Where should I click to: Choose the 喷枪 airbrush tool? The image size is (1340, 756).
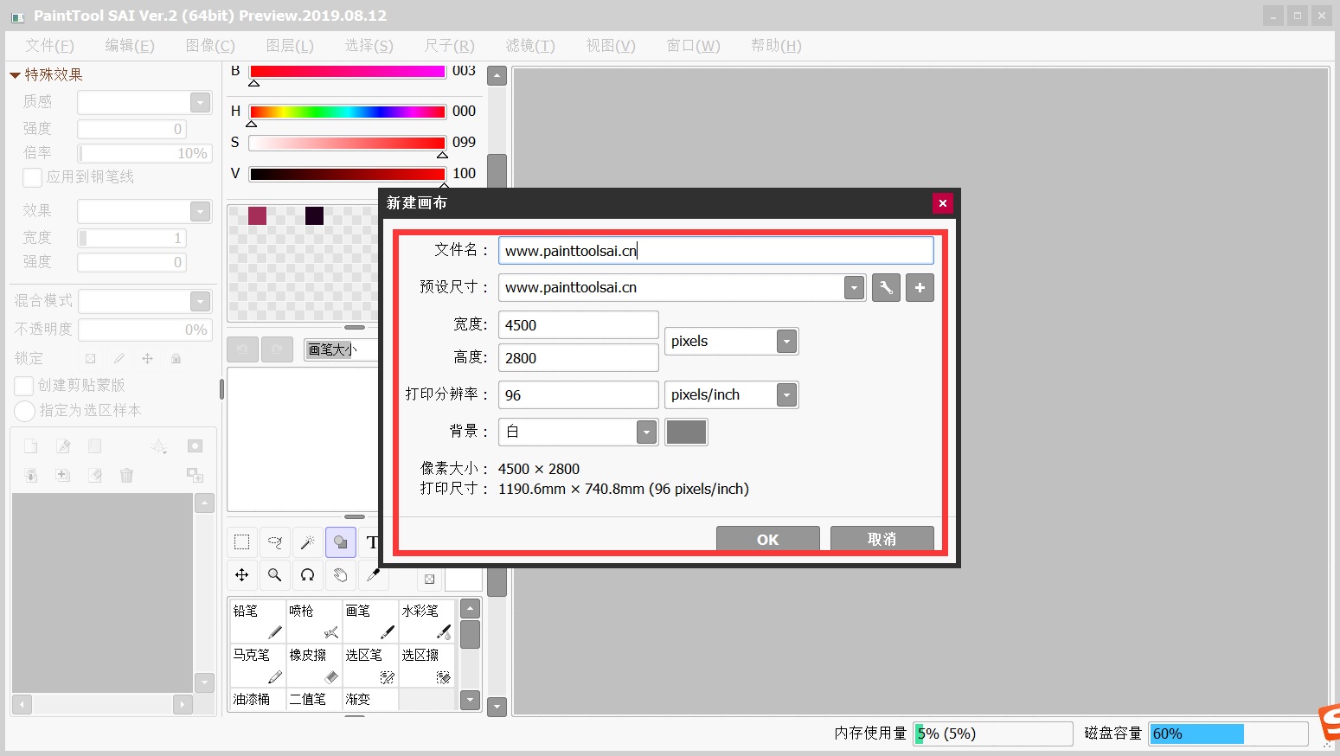coord(314,621)
